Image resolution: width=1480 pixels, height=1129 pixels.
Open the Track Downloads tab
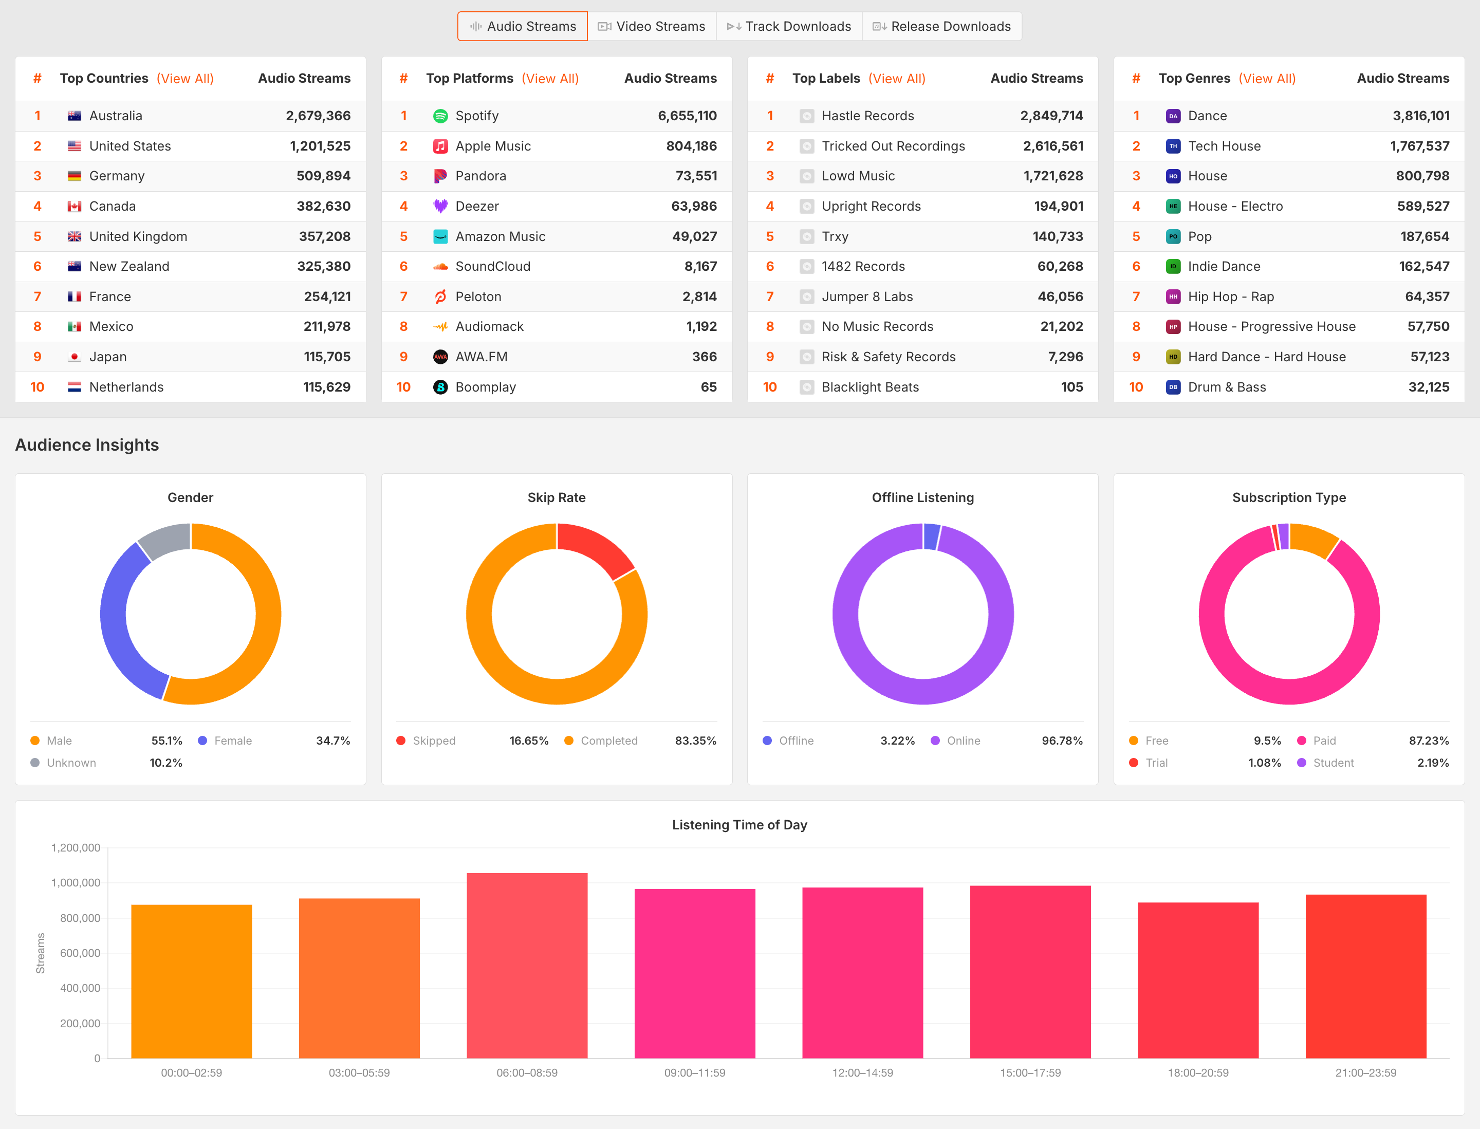pos(789,26)
